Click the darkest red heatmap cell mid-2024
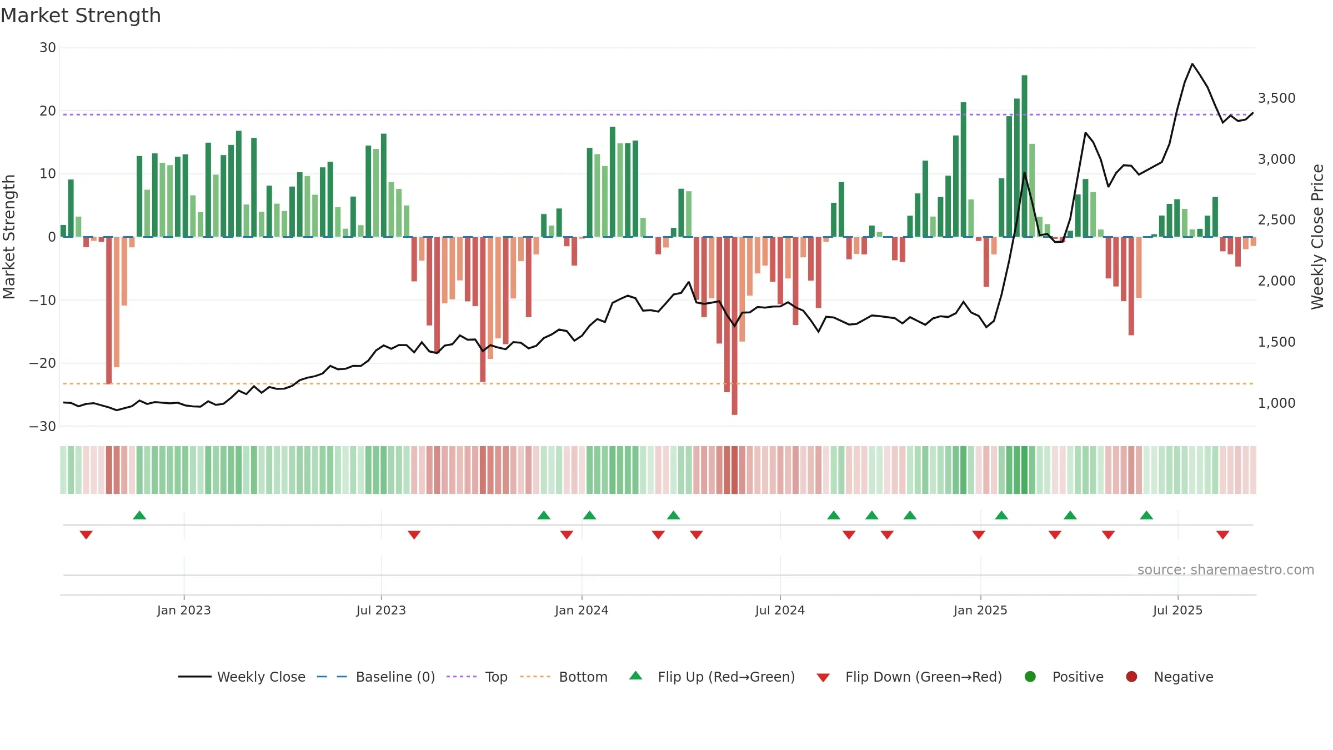 pos(734,470)
